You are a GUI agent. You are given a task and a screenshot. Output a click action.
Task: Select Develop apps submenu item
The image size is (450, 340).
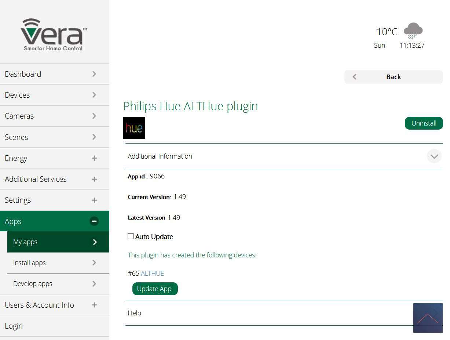(x=33, y=284)
